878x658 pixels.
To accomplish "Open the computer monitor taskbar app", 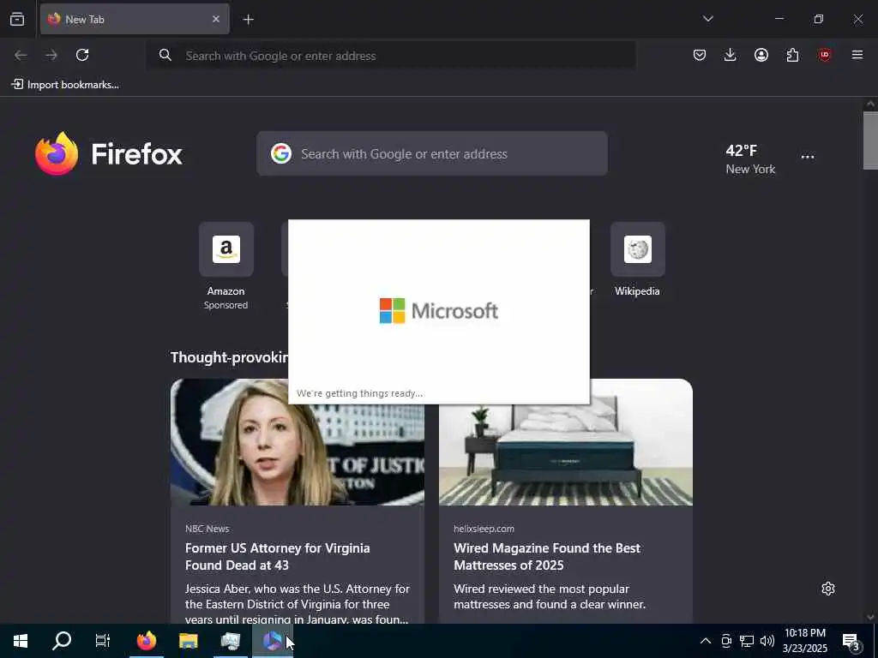I will pyautogui.click(x=230, y=641).
